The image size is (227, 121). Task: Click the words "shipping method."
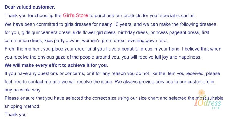click(x=22, y=106)
